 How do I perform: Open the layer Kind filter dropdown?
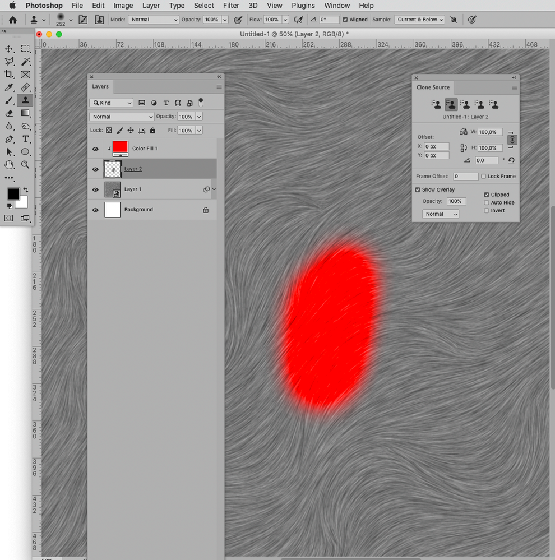[112, 103]
